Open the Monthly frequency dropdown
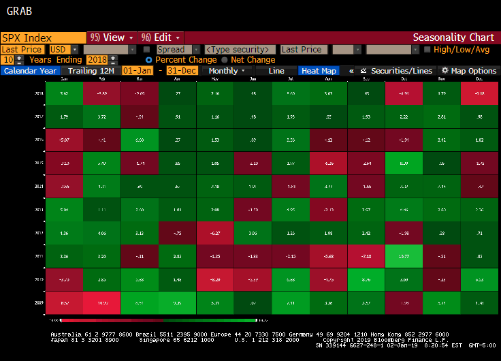This screenshot has width=501, height=361. point(227,71)
